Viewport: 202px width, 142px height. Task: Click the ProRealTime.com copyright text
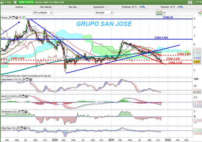coord(11,76)
